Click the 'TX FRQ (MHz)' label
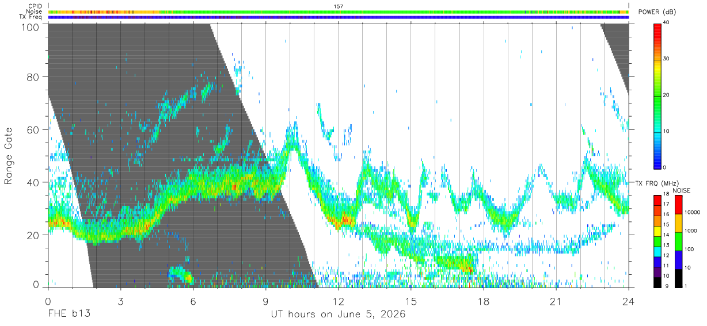Viewport: 707px width, 326px height. pos(657,183)
